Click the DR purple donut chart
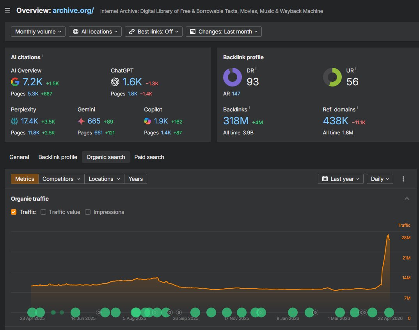This screenshot has width=419, height=330. pos(233,77)
